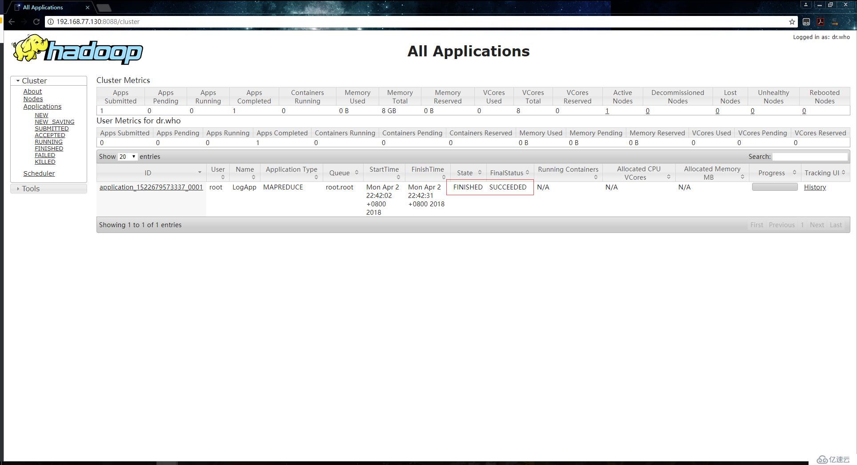Click the browser back arrow
Viewport: 857px width, 465px height.
point(12,22)
